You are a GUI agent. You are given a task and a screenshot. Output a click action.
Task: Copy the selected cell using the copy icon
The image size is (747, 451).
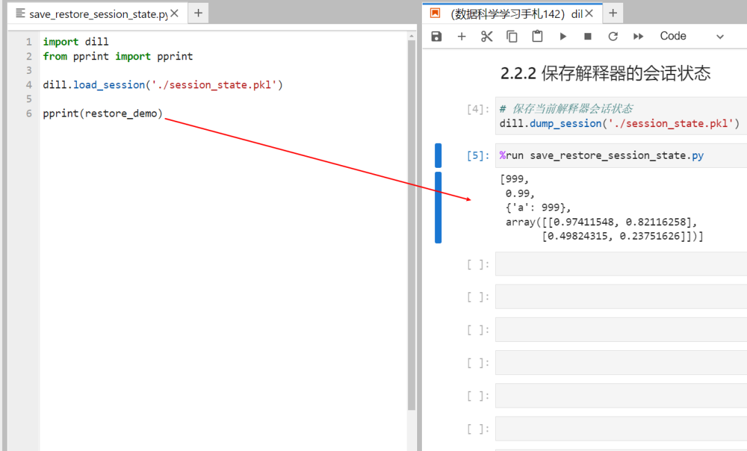[512, 36]
